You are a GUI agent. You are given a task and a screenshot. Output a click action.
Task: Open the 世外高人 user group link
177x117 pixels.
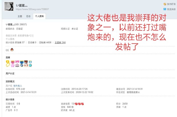pyautogui.click(x=18, y=86)
